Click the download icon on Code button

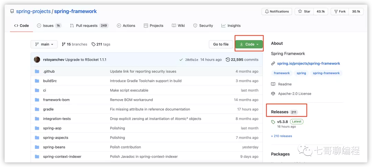click(x=241, y=44)
